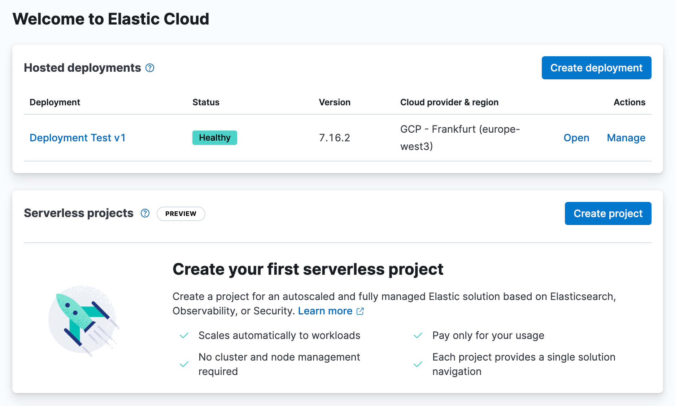
Task: Click the external link icon after Learn more
Action: coord(360,311)
